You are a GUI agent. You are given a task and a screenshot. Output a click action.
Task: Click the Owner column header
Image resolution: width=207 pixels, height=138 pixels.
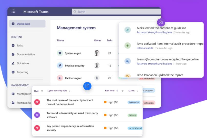[x=98, y=40]
